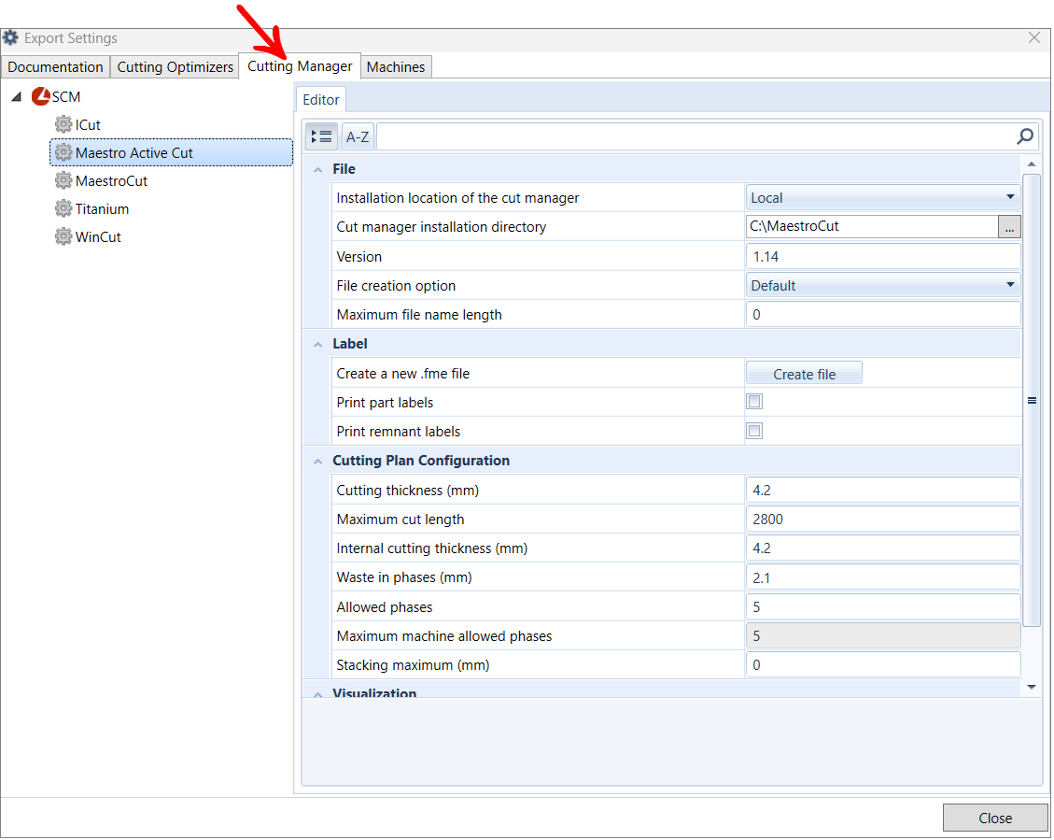Click the property search field
The width and height of the screenshot is (1054, 840).
(696, 136)
